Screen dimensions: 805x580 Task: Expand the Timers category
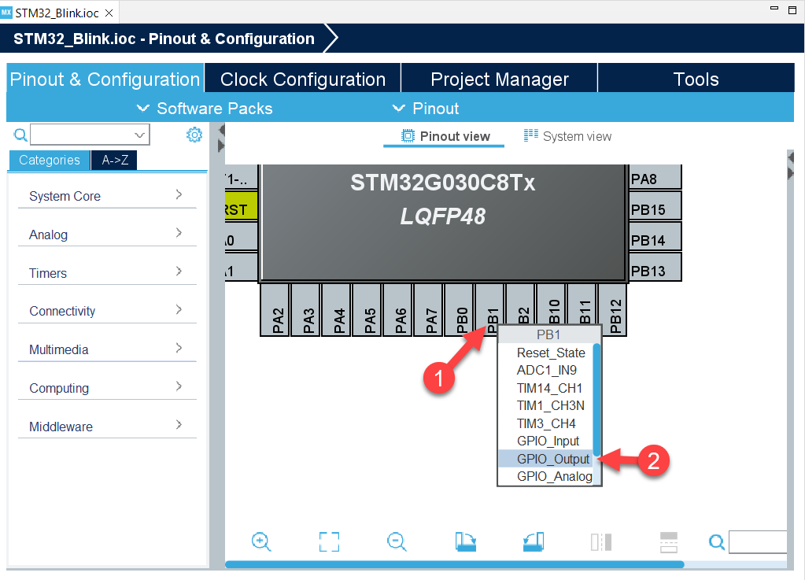(x=107, y=272)
